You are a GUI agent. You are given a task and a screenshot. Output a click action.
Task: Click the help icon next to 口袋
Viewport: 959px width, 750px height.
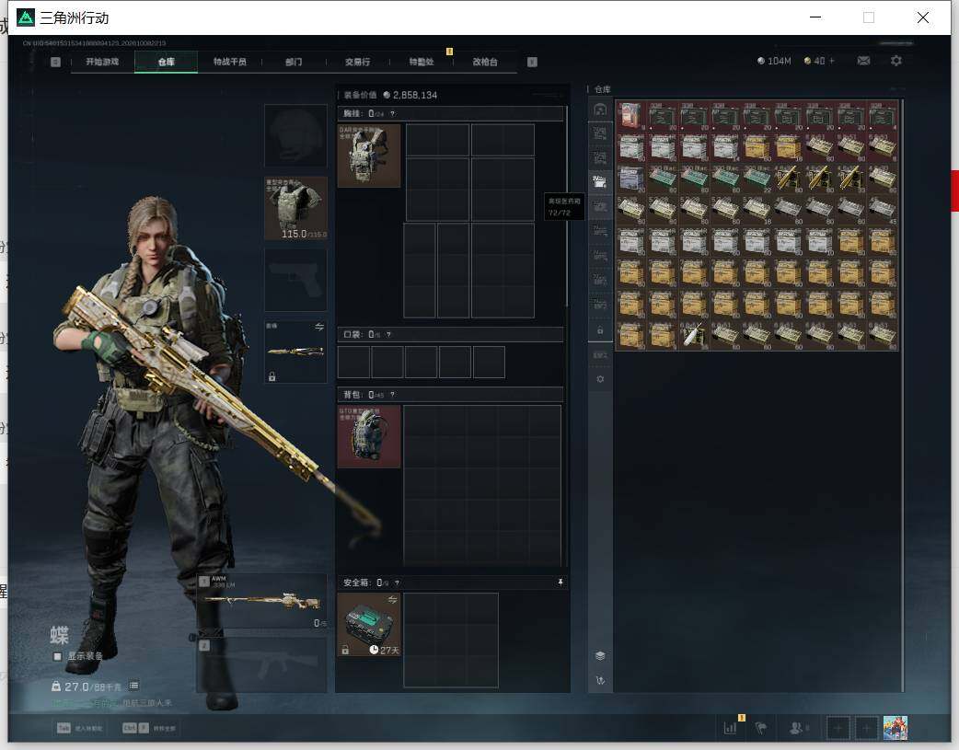tap(389, 335)
